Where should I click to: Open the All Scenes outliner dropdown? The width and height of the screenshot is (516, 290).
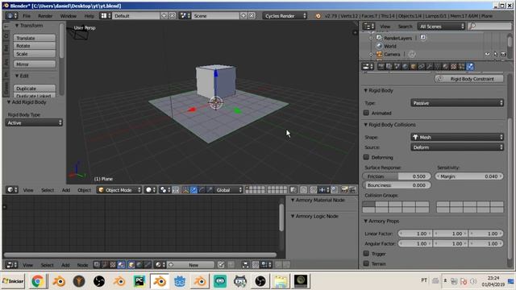pos(441,27)
